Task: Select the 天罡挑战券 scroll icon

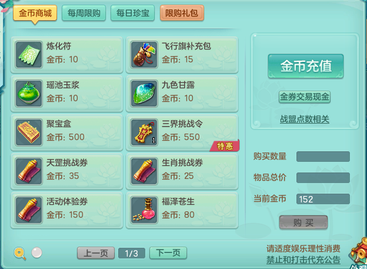Action: [29, 171]
